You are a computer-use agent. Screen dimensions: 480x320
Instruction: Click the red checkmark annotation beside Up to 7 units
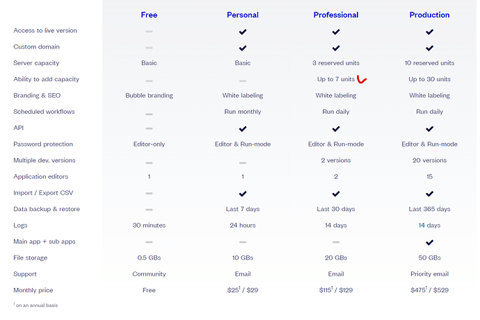362,80
